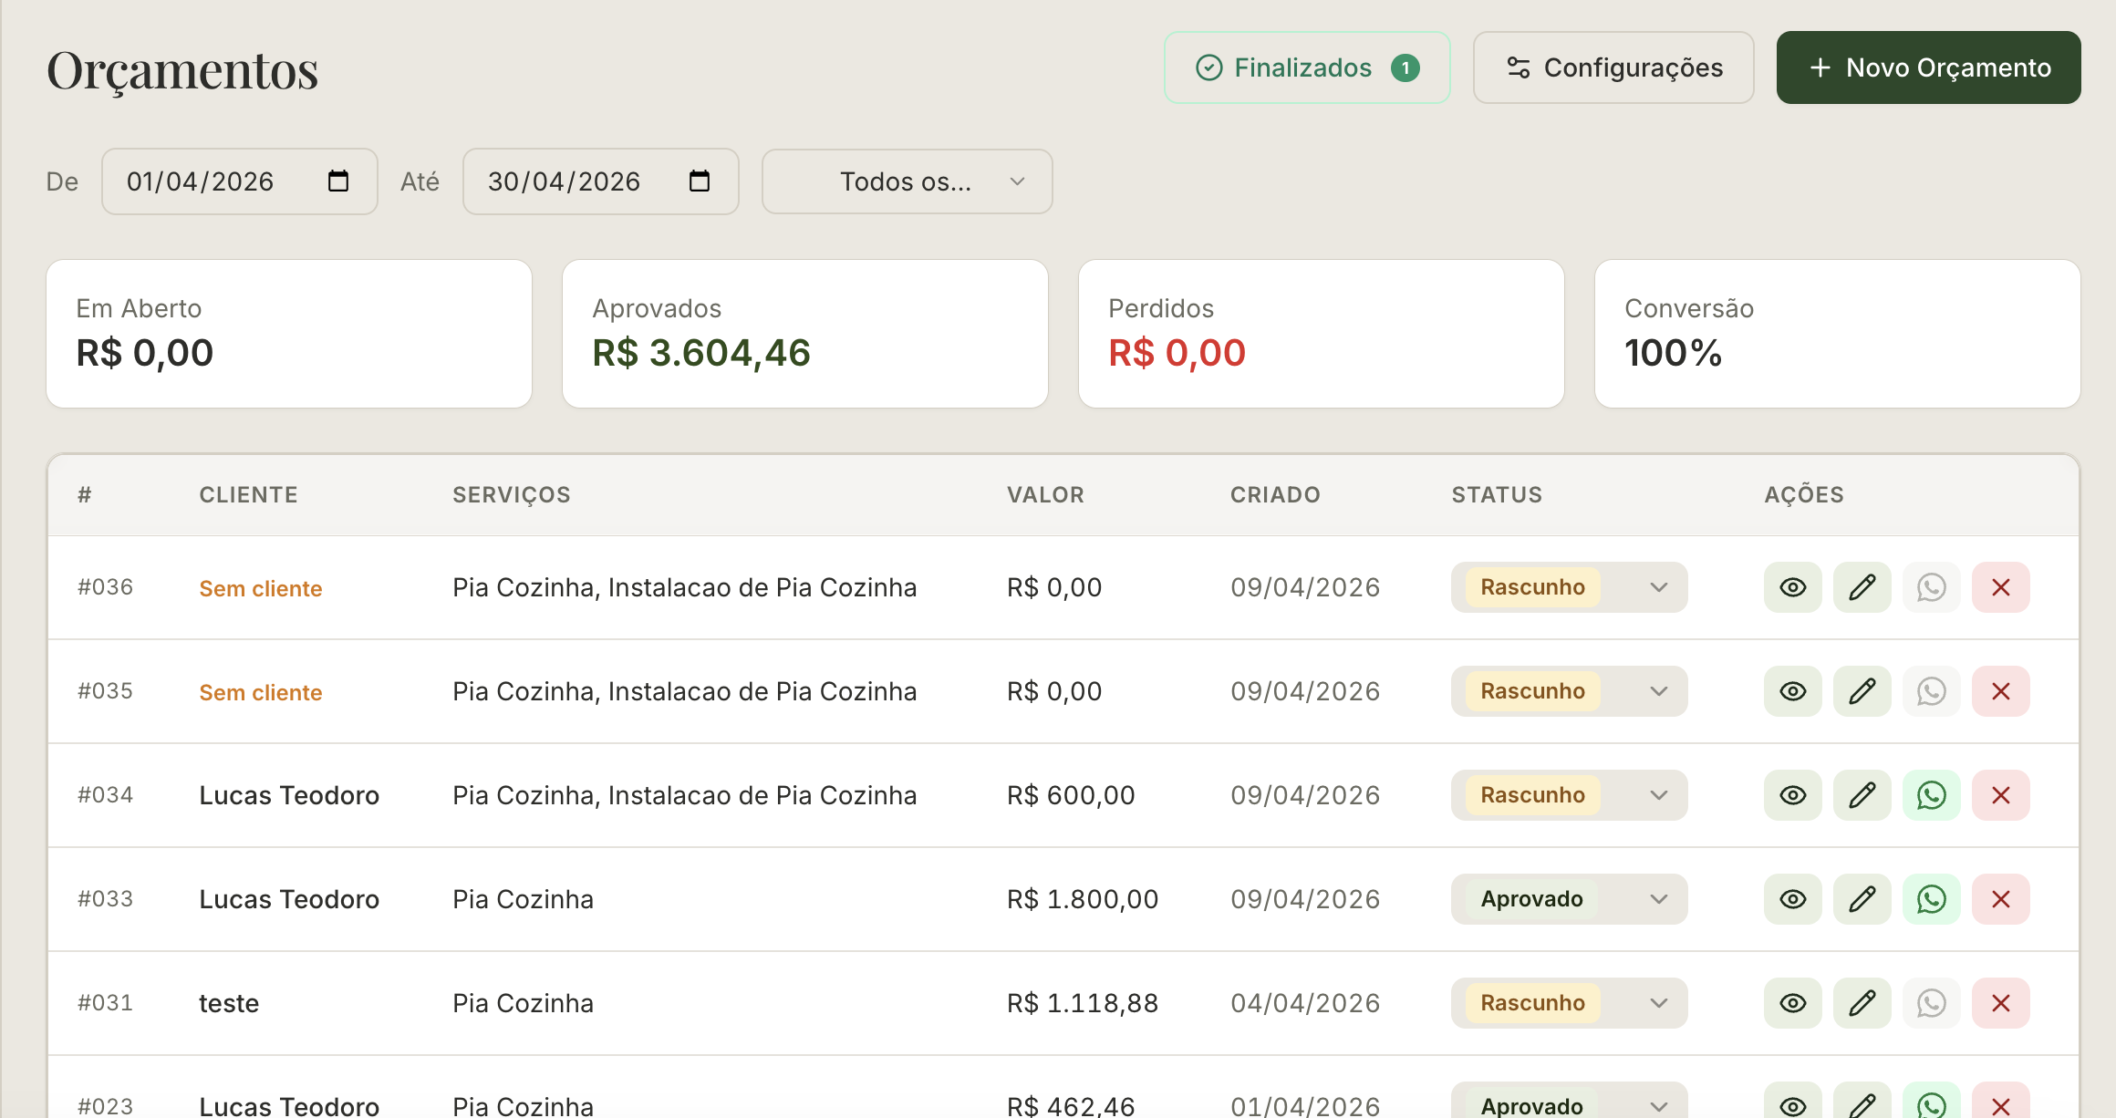Image resolution: width=2116 pixels, height=1118 pixels.
Task: Delete quote #033 with red X
Action: pyautogui.click(x=2000, y=899)
